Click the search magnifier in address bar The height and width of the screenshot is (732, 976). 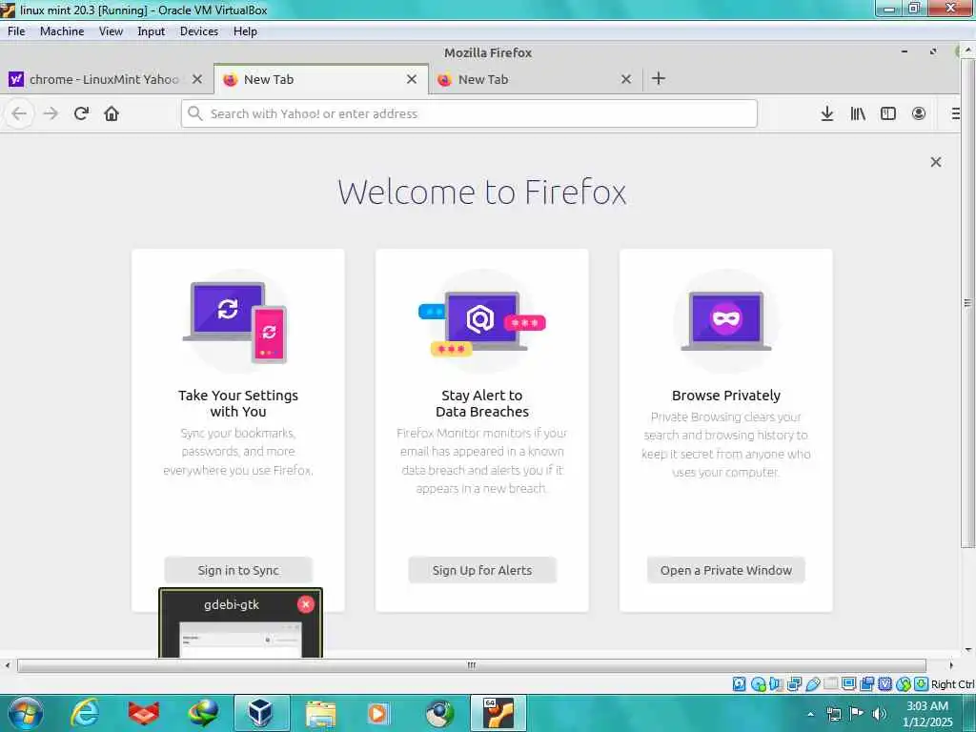click(x=194, y=113)
